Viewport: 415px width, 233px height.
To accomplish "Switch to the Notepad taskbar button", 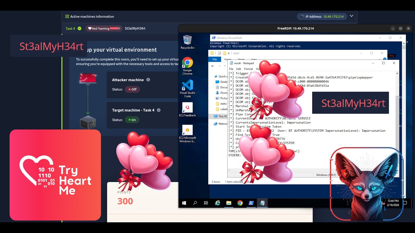I will pos(262,203).
